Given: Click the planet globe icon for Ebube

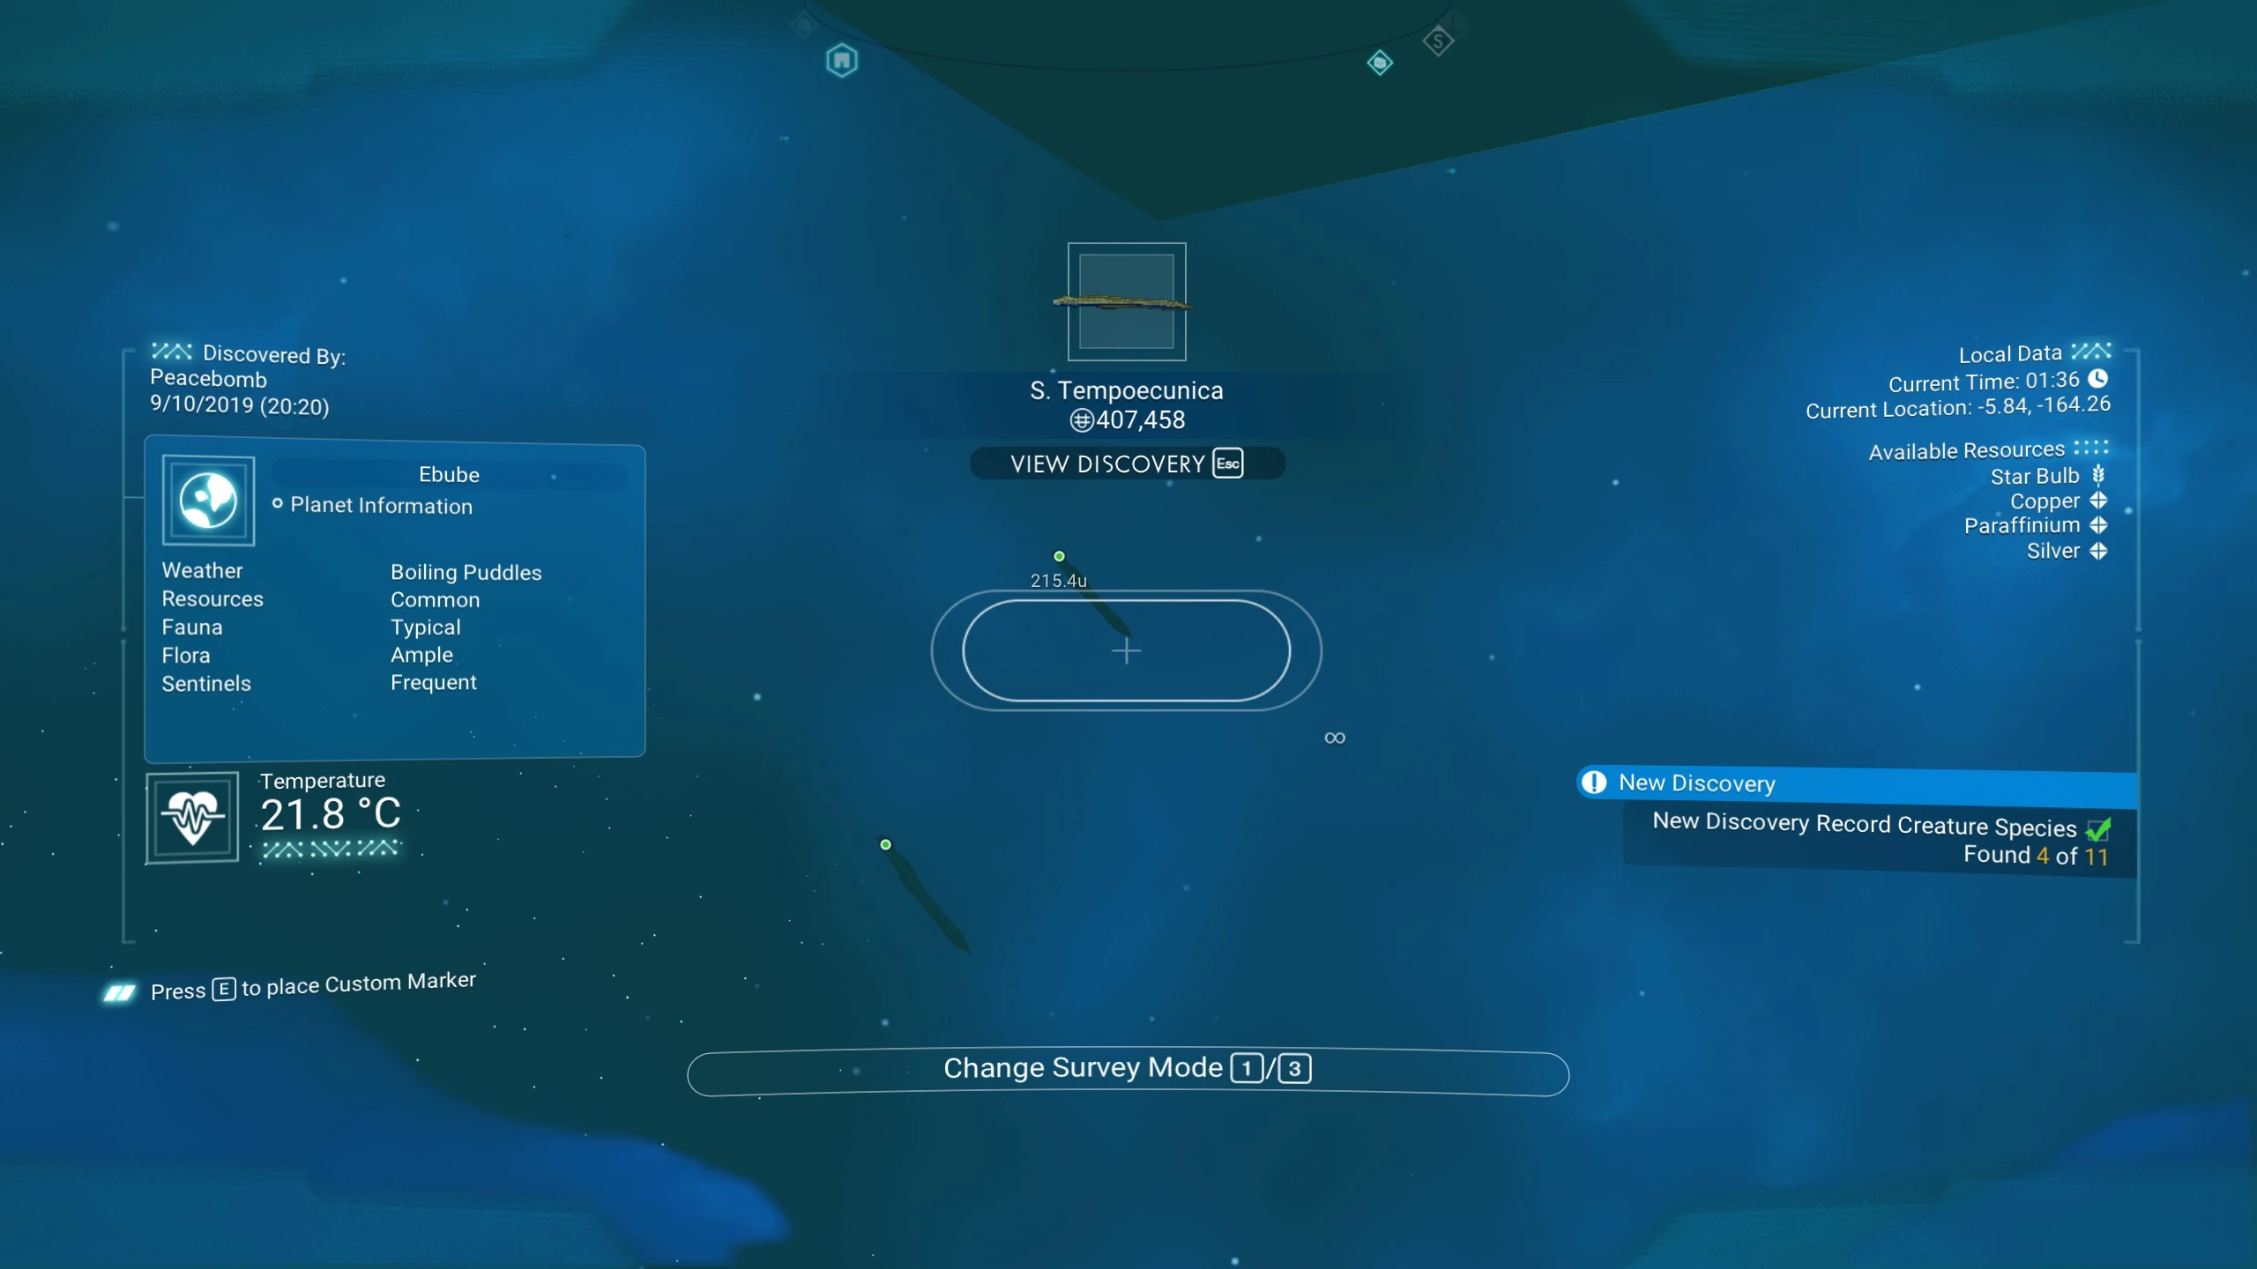Looking at the screenshot, I should (x=209, y=500).
